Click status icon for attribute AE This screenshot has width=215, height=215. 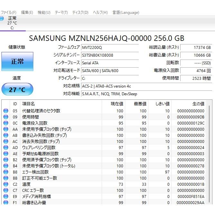click(6, 154)
